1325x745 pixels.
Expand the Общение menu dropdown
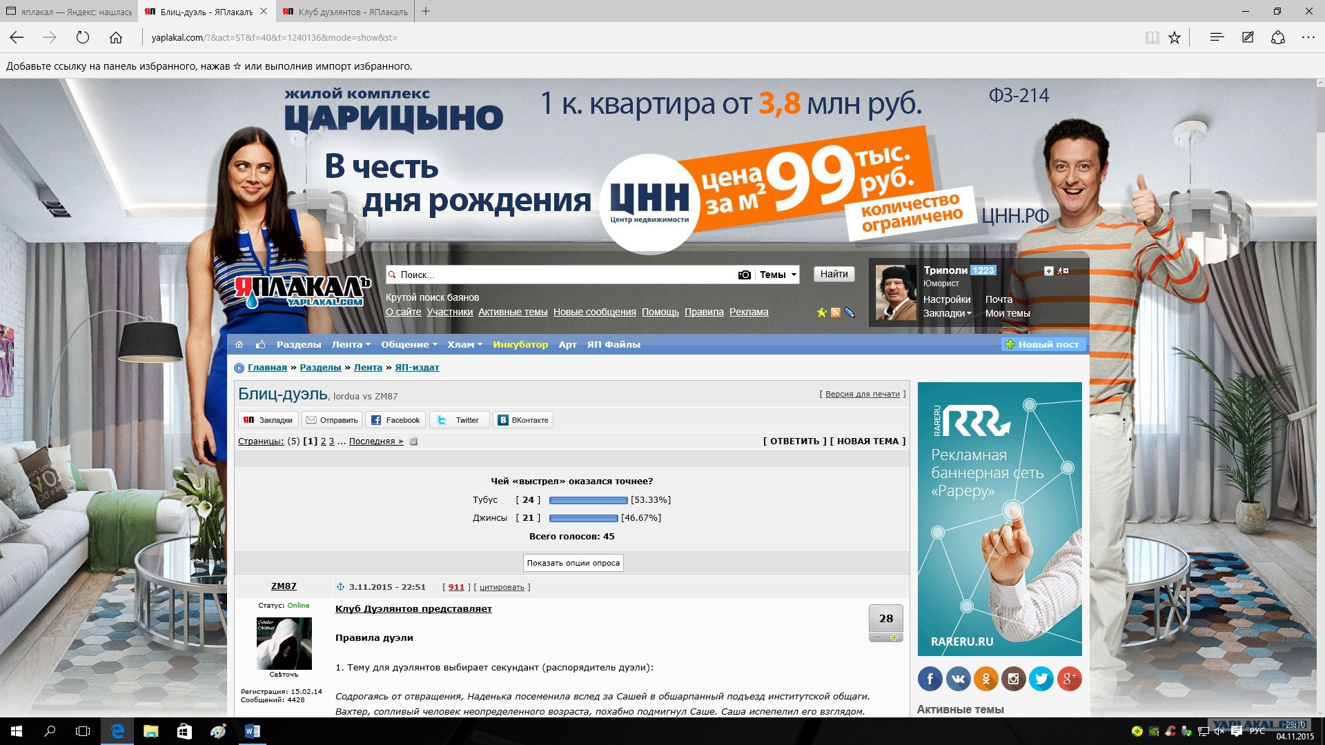pos(409,345)
